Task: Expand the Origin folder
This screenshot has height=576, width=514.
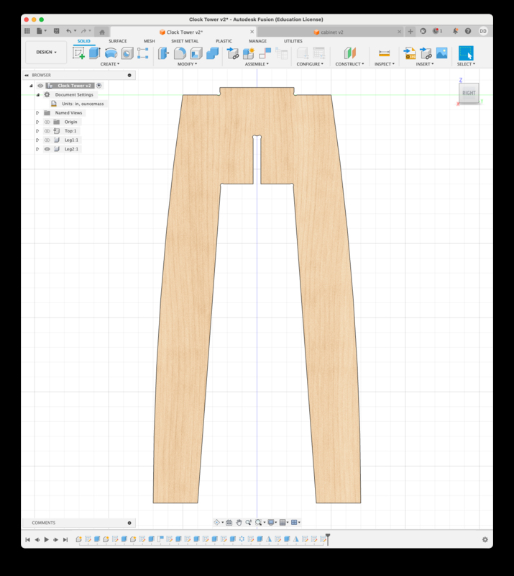Action: 37,122
